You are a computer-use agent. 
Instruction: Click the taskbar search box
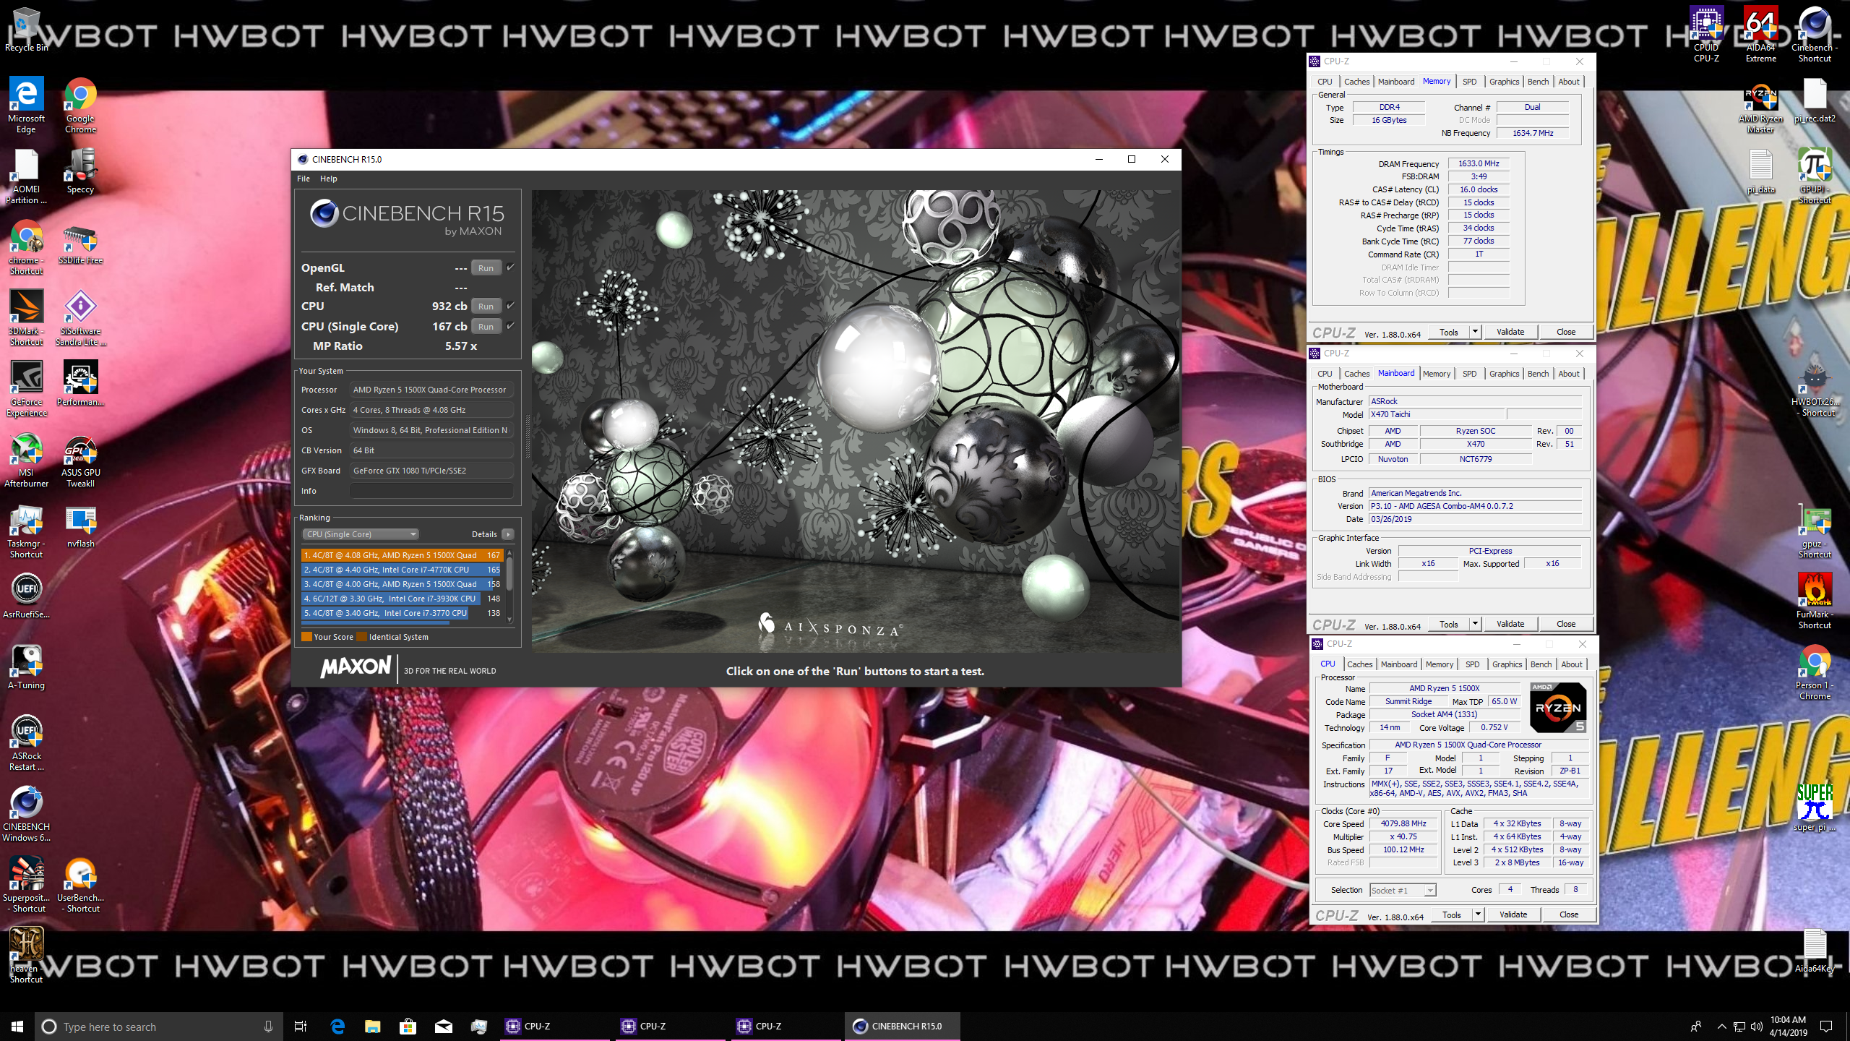[x=158, y=1027]
